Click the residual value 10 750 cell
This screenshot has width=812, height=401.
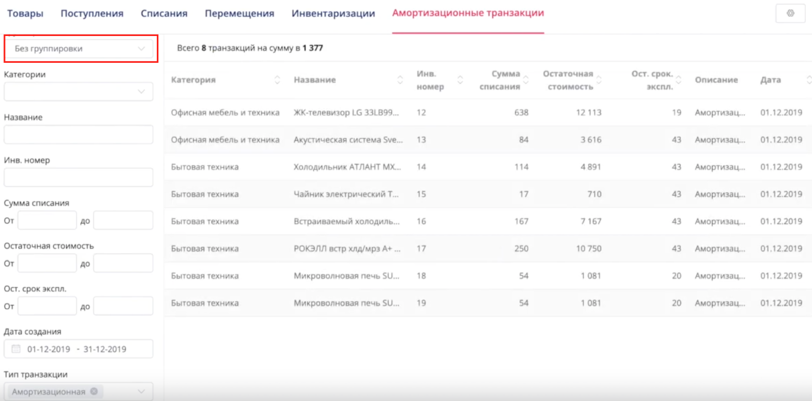[x=589, y=249]
